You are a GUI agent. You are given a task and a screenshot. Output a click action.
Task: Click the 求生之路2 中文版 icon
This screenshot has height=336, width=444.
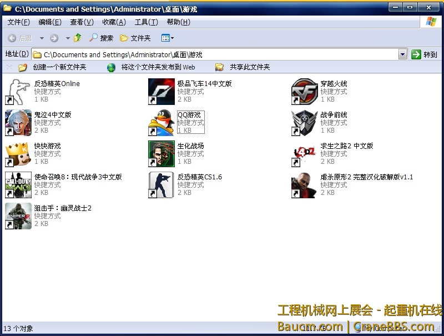[305, 154]
